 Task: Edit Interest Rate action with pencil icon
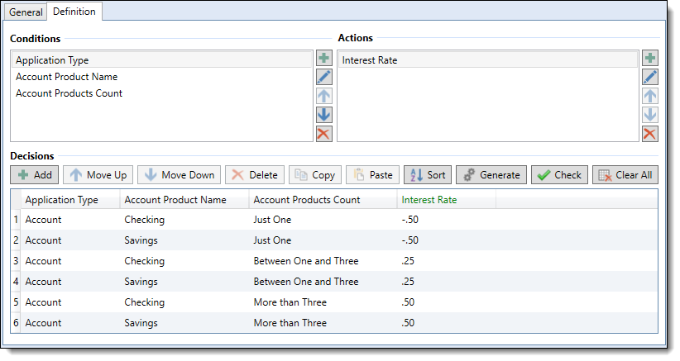point(649,77)
